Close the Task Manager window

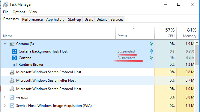coord(193,4)
